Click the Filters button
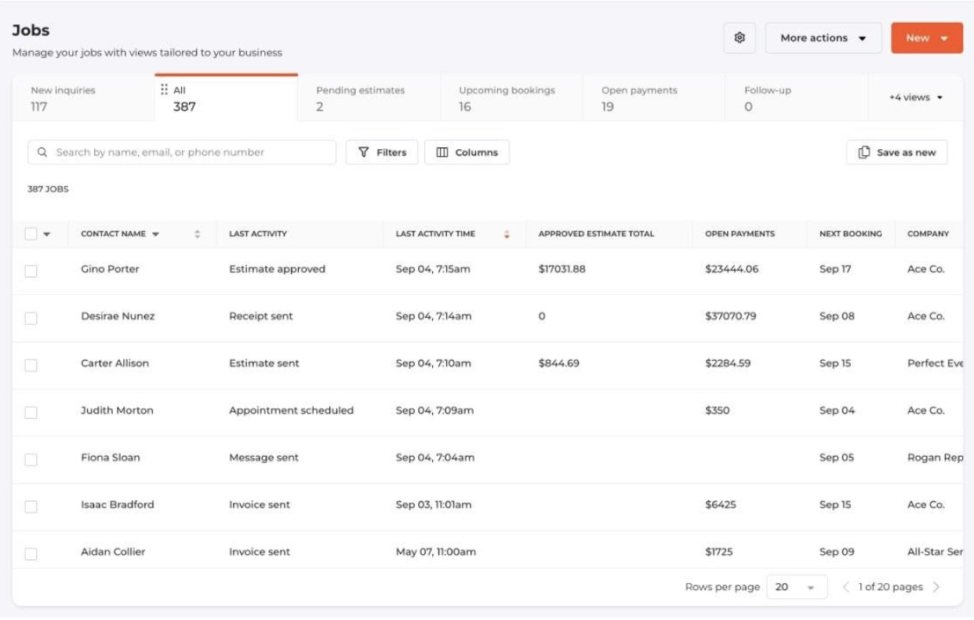Image resolution: width=974 pixels, height=620 pixels. (382, 152)
